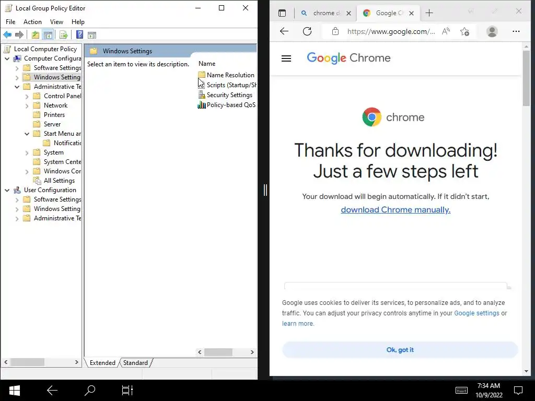Viewport: 535px width, 401px height.
Task: Switch to the 'chrome d' browser tab
Action: pos(326,13)
